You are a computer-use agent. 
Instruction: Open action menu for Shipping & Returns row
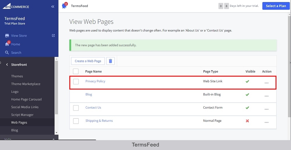pos(267,122)
